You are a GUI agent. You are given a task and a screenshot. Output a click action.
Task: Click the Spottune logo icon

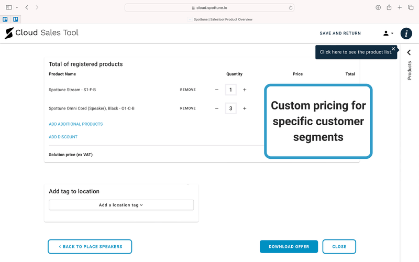(9, 33)
